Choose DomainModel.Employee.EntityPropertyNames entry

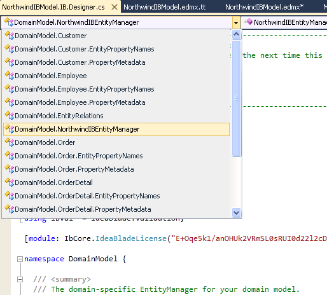pyautogui.click(x=116, y=89)
